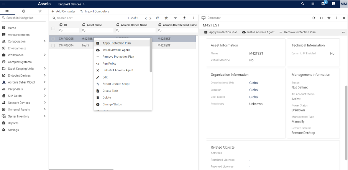Viewport: 348px width, 170px height.
Task: Open detail action bar overflow dots
Action: click(x=343, y=33)
